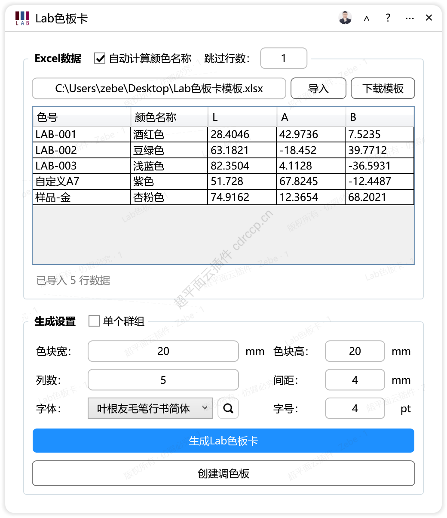Image resolution: width=447 pixels, height=518 pixels.
Task: Click the B value -36.5931
Action: (380, 166)
